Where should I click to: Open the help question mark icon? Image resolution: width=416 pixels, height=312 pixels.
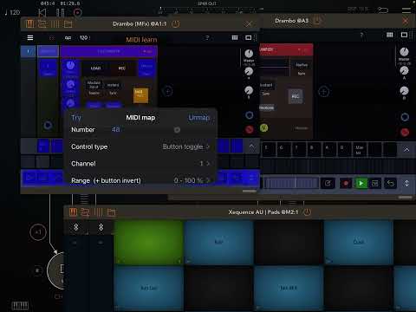(207, 38)
